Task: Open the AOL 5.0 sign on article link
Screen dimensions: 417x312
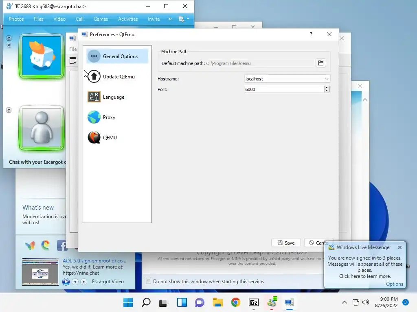Action: pyautogui.click(x=94, y=261)
